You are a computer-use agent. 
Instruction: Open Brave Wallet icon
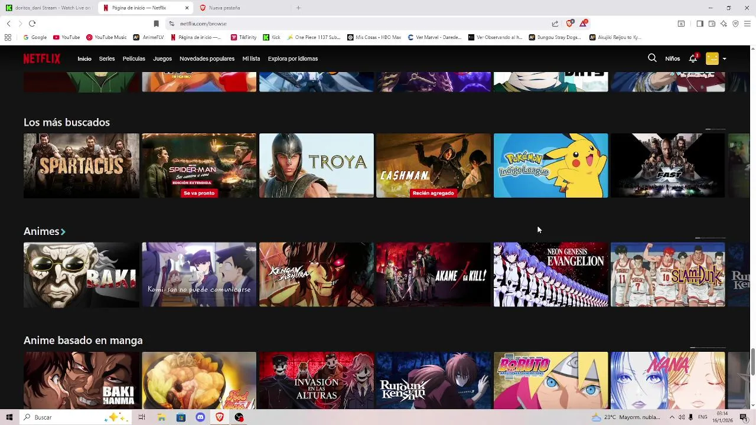712,24
